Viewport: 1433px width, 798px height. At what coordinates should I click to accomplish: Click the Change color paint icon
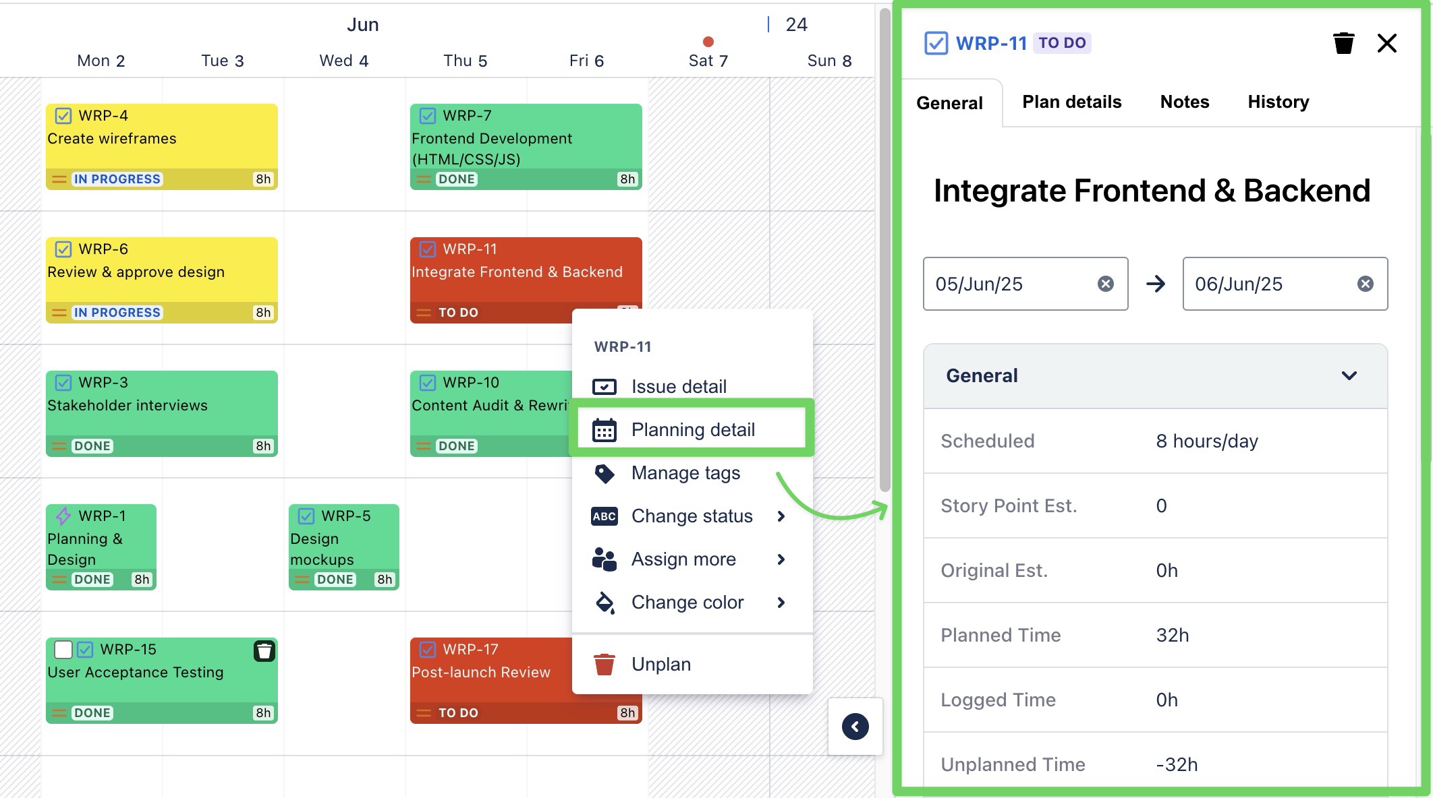click(605, 602)
